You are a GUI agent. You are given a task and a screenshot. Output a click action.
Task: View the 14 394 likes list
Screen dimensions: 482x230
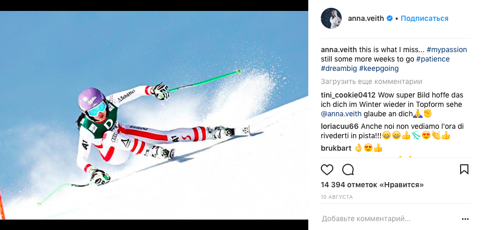(372, 185)
